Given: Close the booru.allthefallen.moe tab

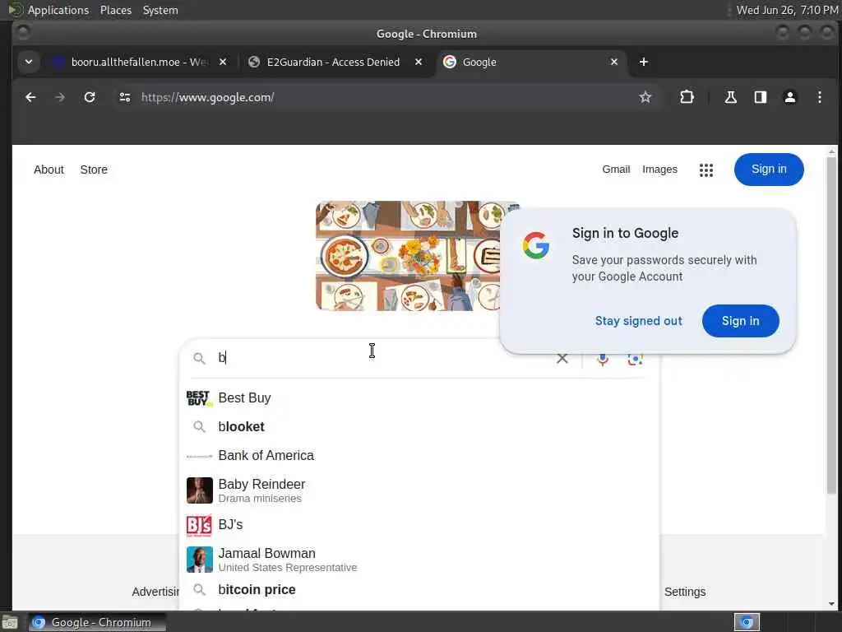Looking at the screenshot, I should click(x=223, y=62).
